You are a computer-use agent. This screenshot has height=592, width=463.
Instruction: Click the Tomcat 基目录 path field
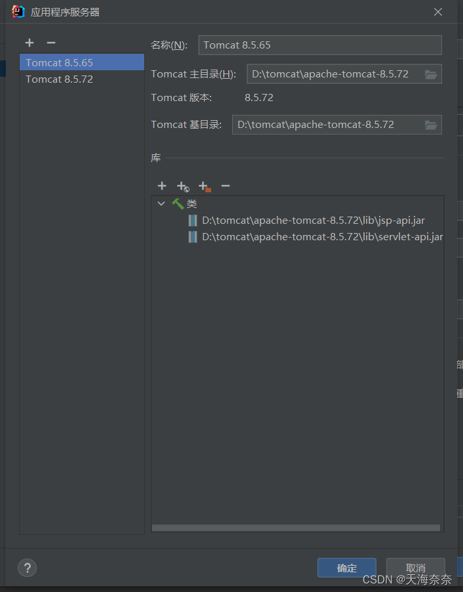tap(326, 125)
